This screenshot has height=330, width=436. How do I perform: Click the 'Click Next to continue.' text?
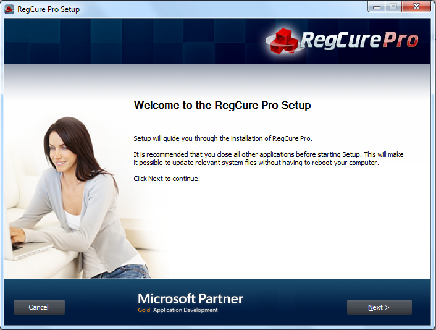coord(167,179)
